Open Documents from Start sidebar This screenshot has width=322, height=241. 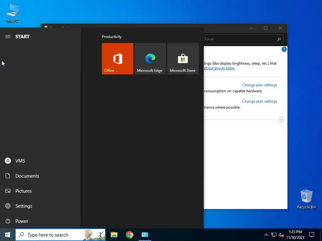point(40,176)
